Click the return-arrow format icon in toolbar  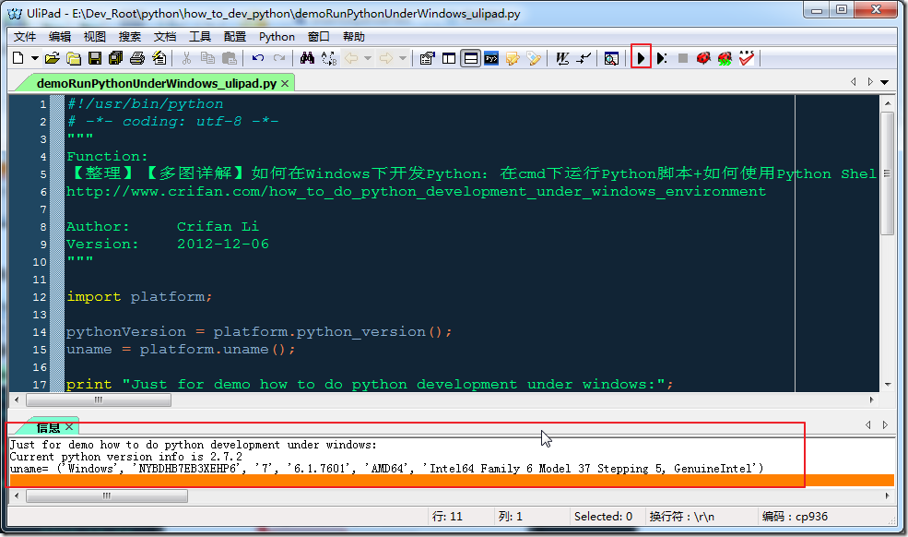pyautogui.click(x=584, y=58)
